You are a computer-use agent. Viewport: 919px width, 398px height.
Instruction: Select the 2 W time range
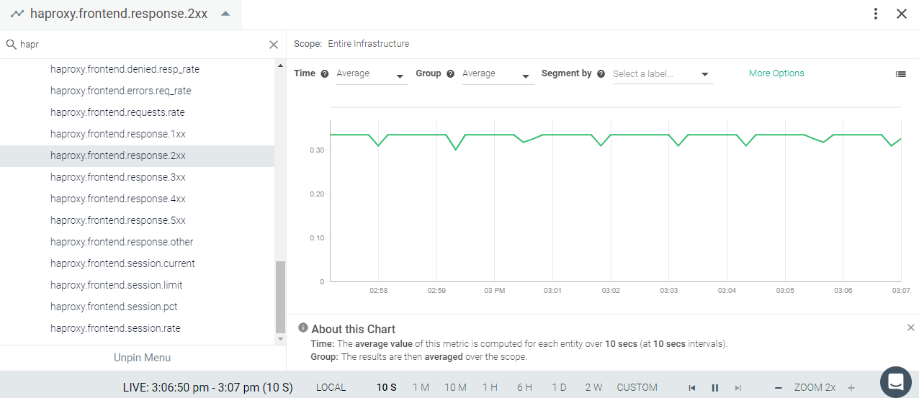point(593,387)
